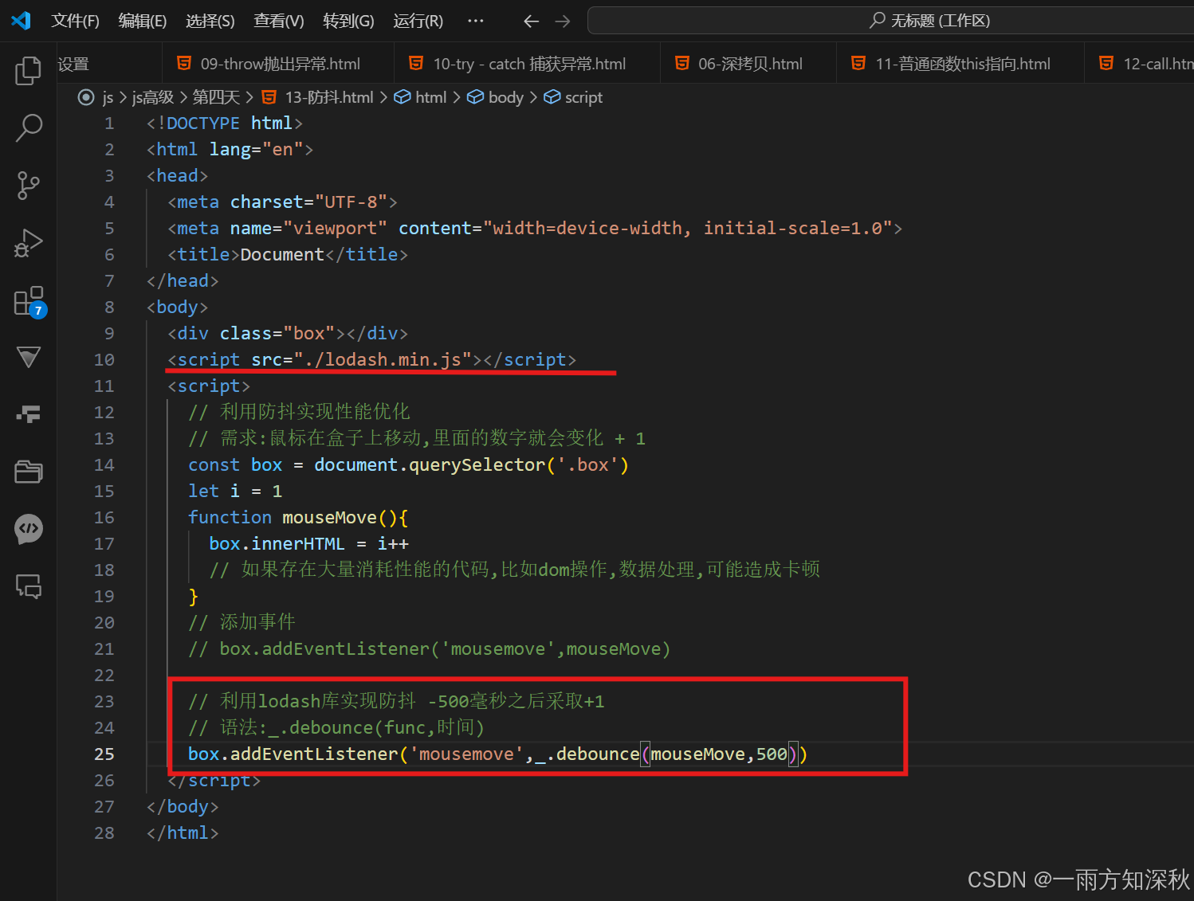Open the 编辑(E) menu
The width and height of the screenshot is (1194, 901).
(142, 21)
